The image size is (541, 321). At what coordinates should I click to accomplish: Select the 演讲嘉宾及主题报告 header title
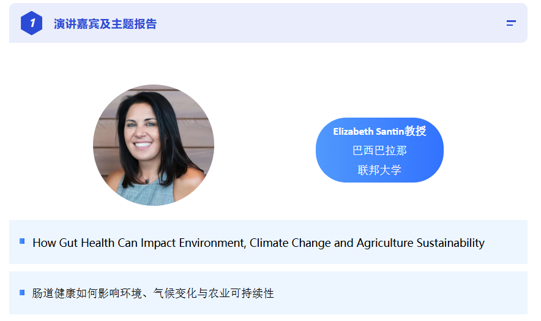[105, 24]
